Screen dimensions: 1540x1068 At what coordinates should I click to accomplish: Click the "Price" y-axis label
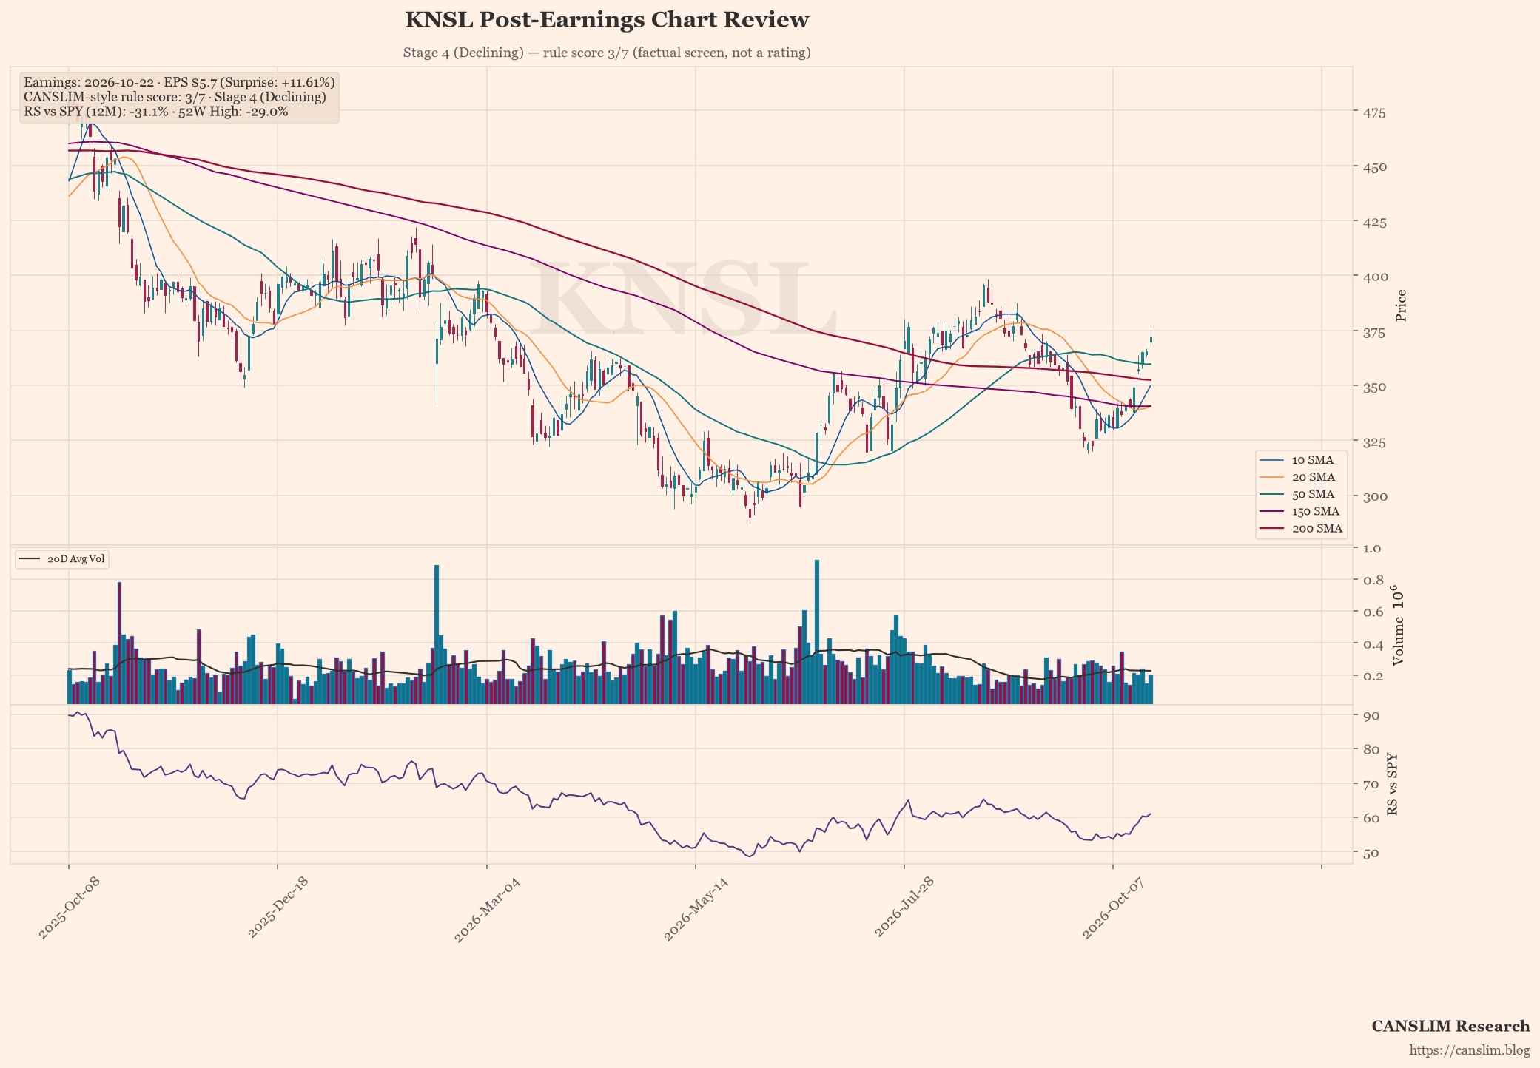tap(1400, 305)
